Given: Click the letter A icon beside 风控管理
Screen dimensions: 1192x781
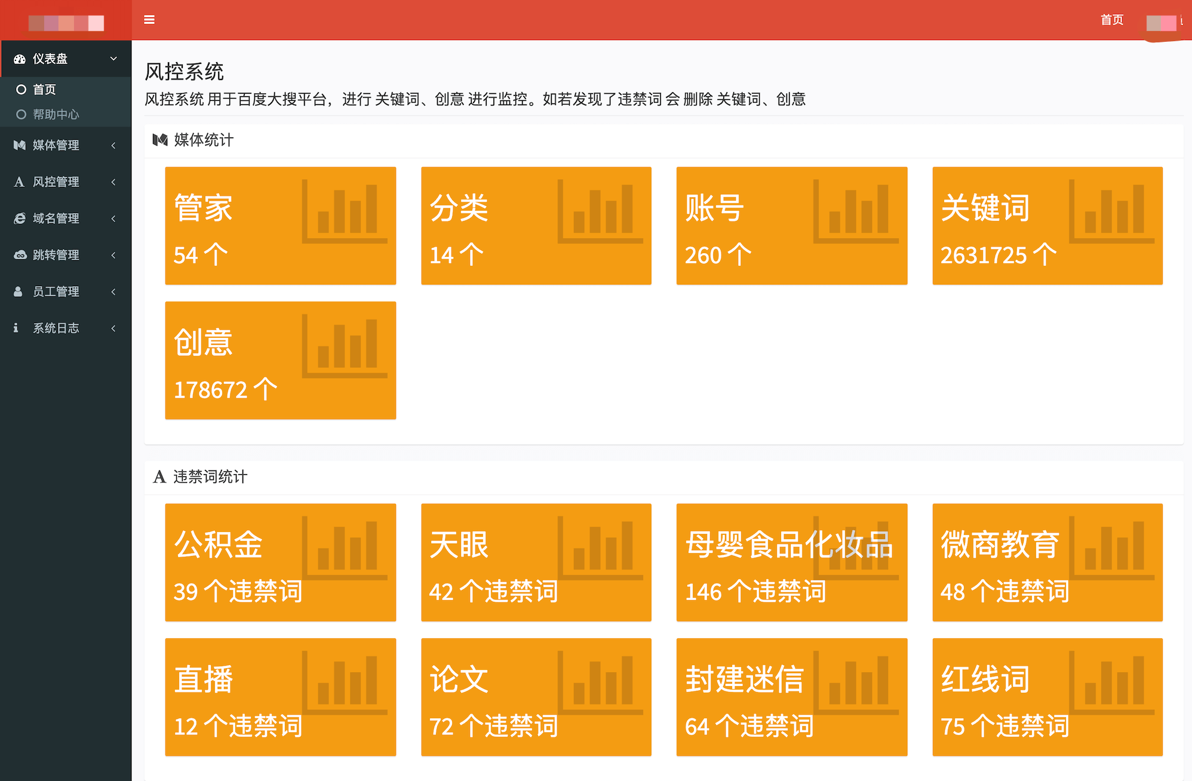Looking at the screenshot, I should tap(19, 182).
